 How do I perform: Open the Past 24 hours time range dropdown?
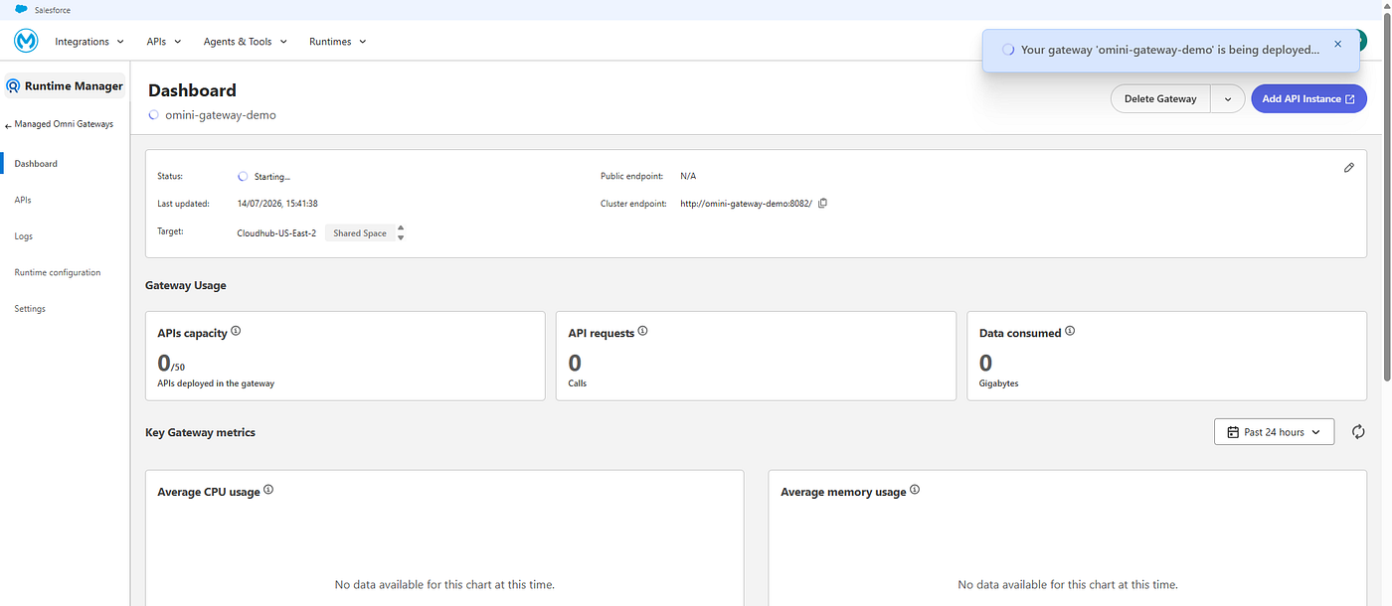(1274, 432)
